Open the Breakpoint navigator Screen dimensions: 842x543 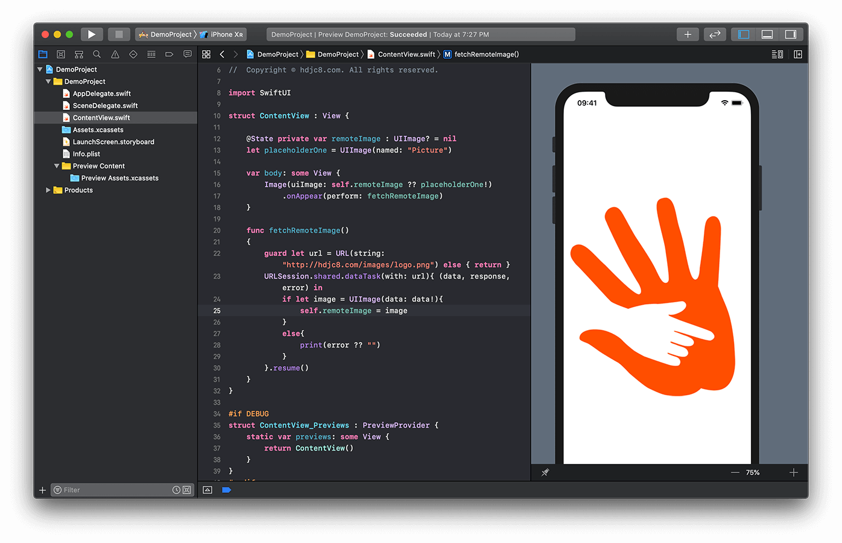(x=169, y=54)
